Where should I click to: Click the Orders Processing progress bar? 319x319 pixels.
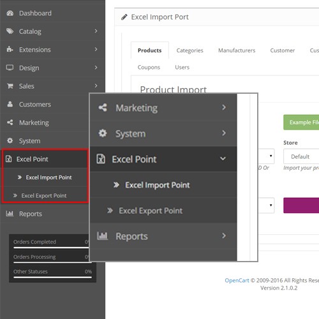tap(52, 262)
